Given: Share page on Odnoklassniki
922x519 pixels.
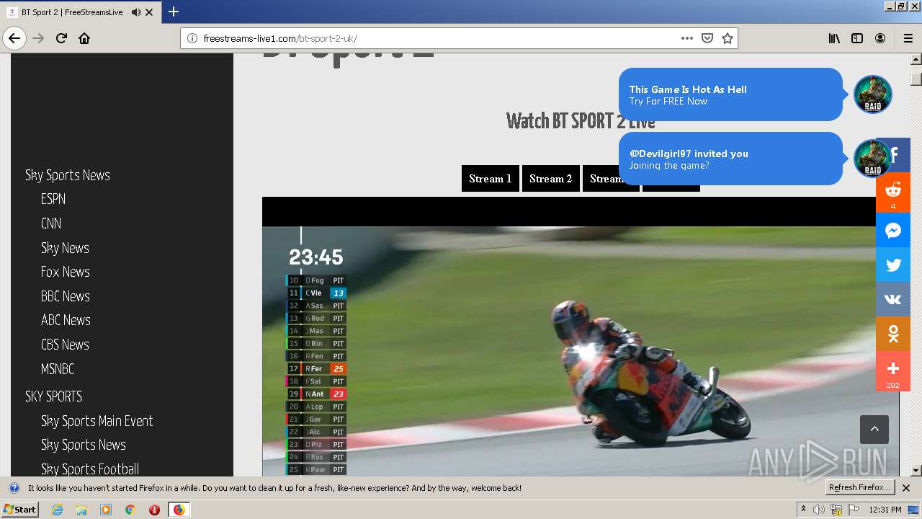Looking at the screenshot, I should pyautogui.click(x=893, y=334).
